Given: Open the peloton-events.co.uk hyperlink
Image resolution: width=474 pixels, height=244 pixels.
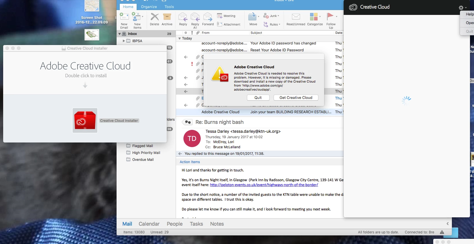Looking at the screenshot, I should tap(264, 185).
